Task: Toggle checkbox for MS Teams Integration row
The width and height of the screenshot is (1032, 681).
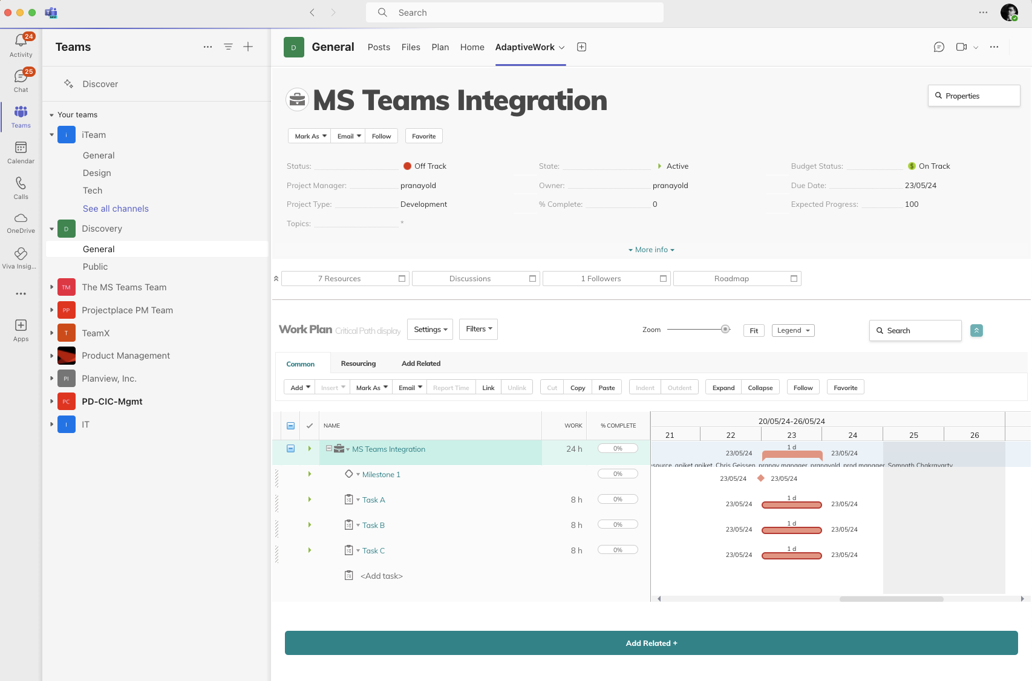Action: 290,449
